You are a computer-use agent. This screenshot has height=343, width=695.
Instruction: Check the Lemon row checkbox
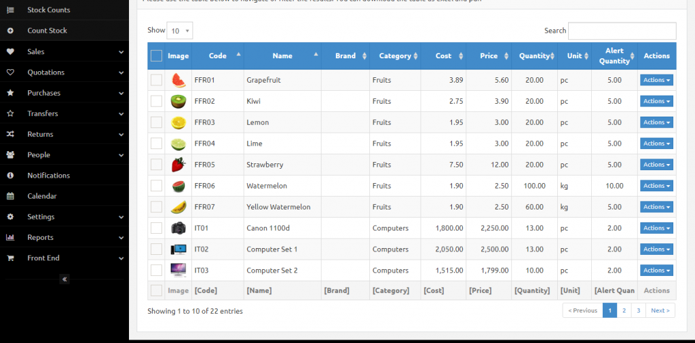pyautogui.click(x=156, y=122)
